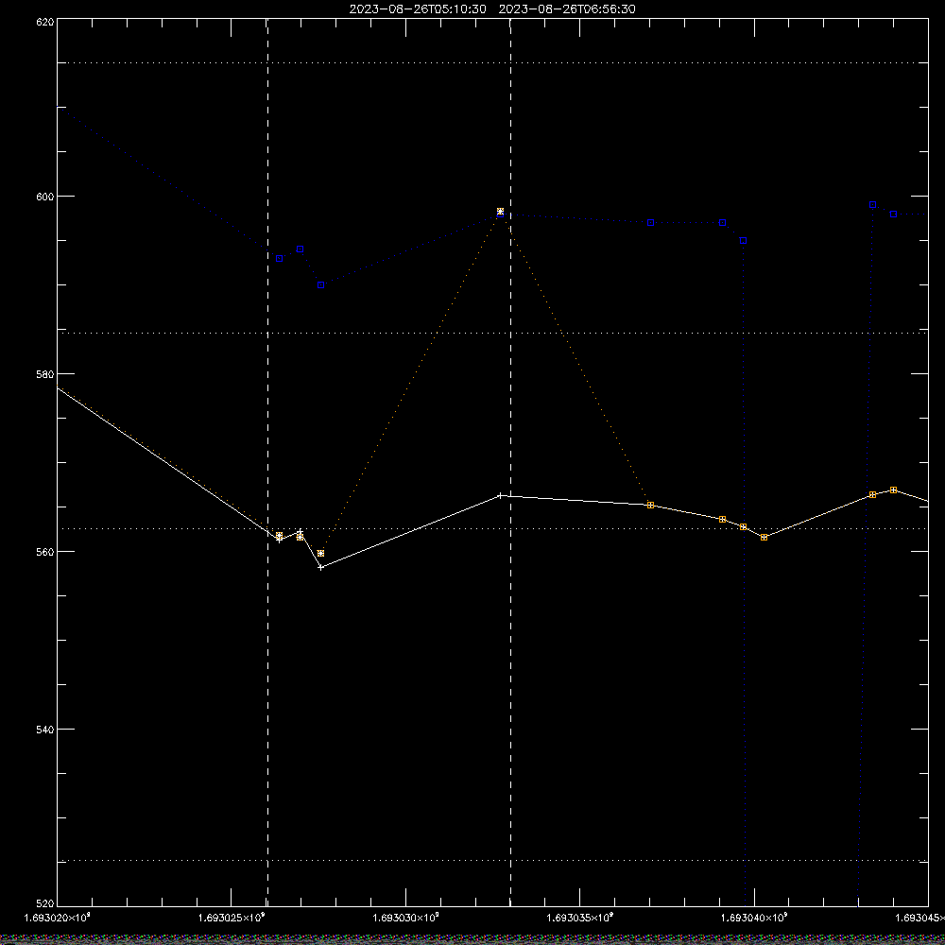
Task: Select the y-axis label 560
Action: [x=45, y=552]
